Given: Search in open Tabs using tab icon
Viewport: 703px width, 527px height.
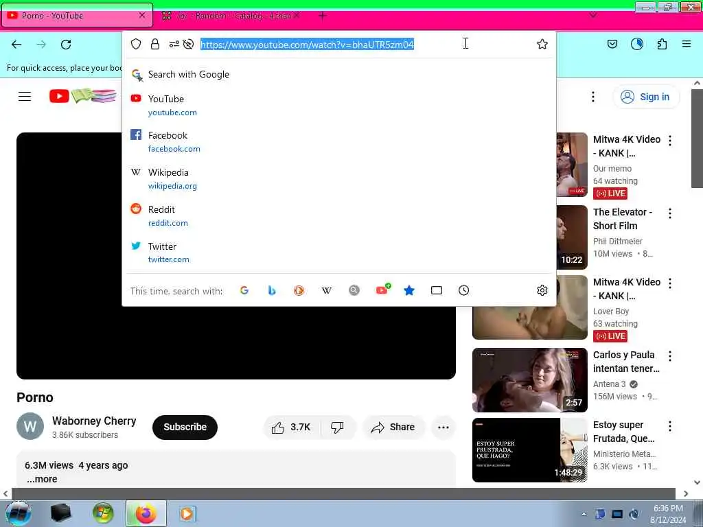Looking at the screenshot, I should pyautogui.click(x=437, y=290).
